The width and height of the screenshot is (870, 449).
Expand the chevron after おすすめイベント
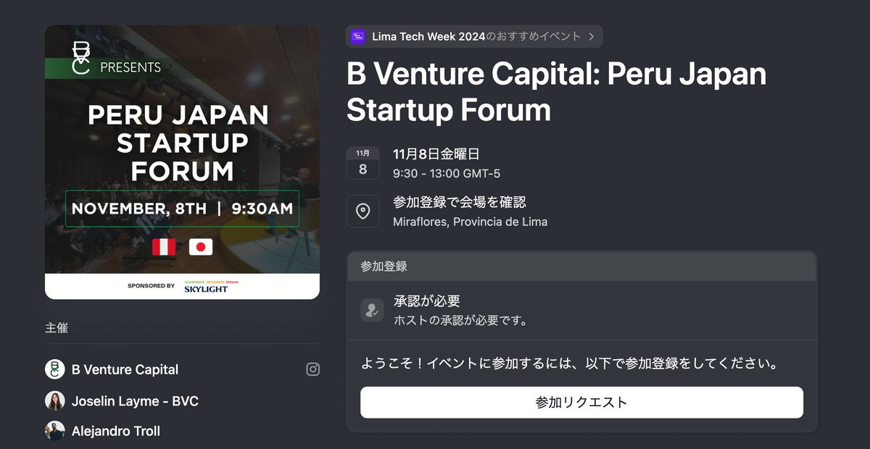point(592,36)
